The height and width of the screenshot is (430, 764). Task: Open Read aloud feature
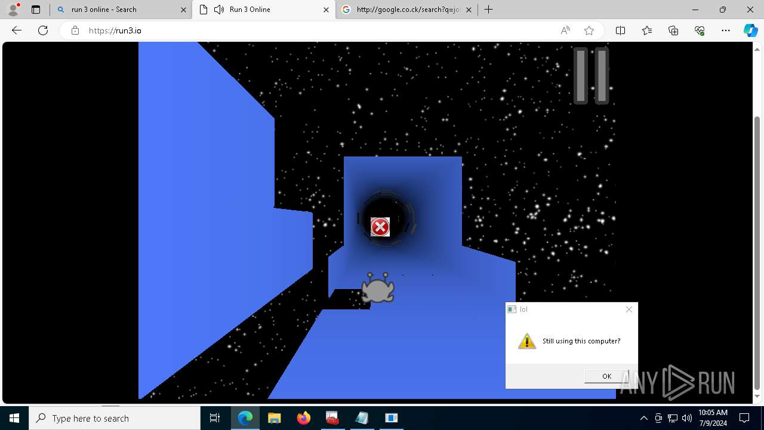pos(565,30)
